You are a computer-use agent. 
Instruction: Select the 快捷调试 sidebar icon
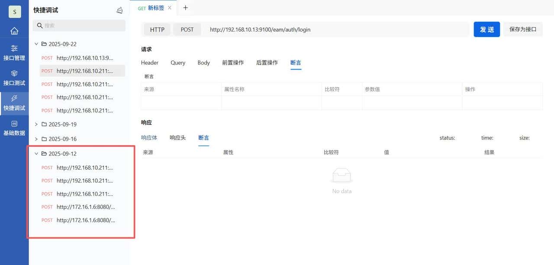click(14, 103)
